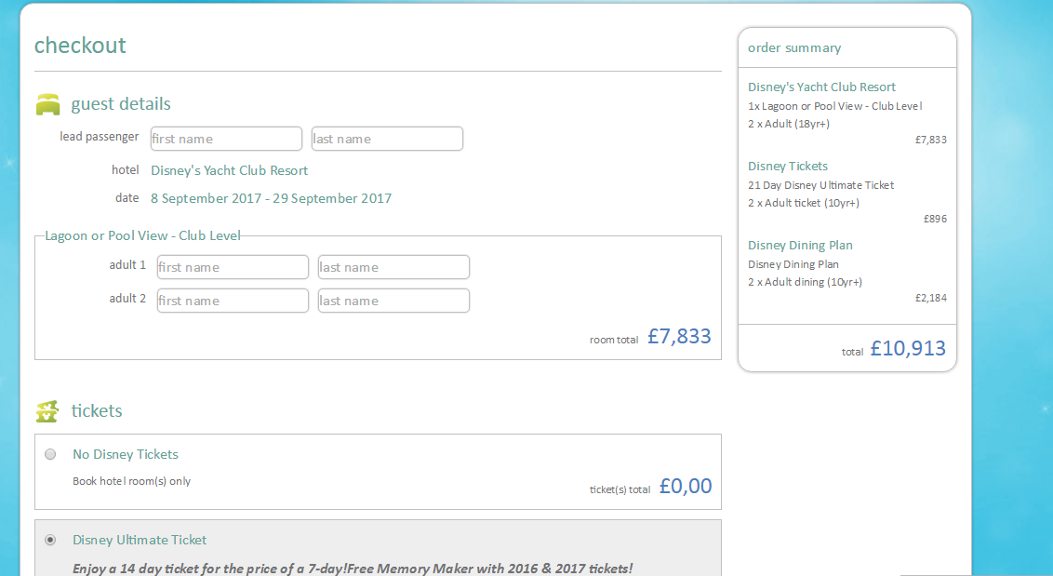This screenshot has width=1053, height=576.
Task: Click adult 2 first name input
Action: 233,301
